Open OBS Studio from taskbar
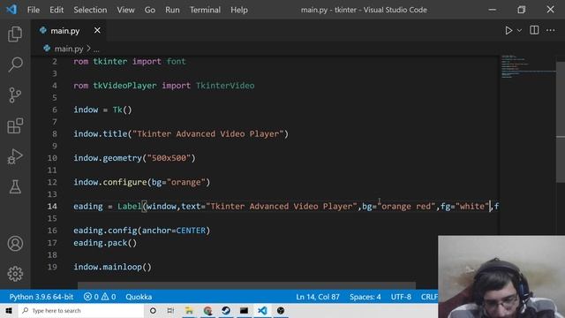This screenshot has height=318, width=565. (x=281, y=310)
